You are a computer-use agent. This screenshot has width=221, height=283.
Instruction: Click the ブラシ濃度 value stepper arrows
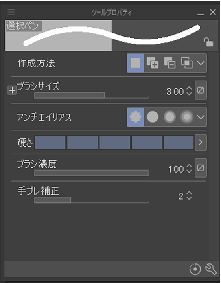189,169
